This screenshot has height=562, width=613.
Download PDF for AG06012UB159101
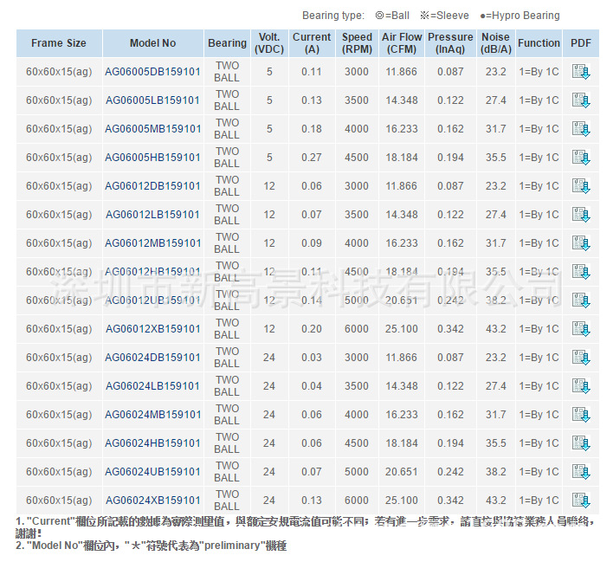pyautogui.click(x=581, y=300)
